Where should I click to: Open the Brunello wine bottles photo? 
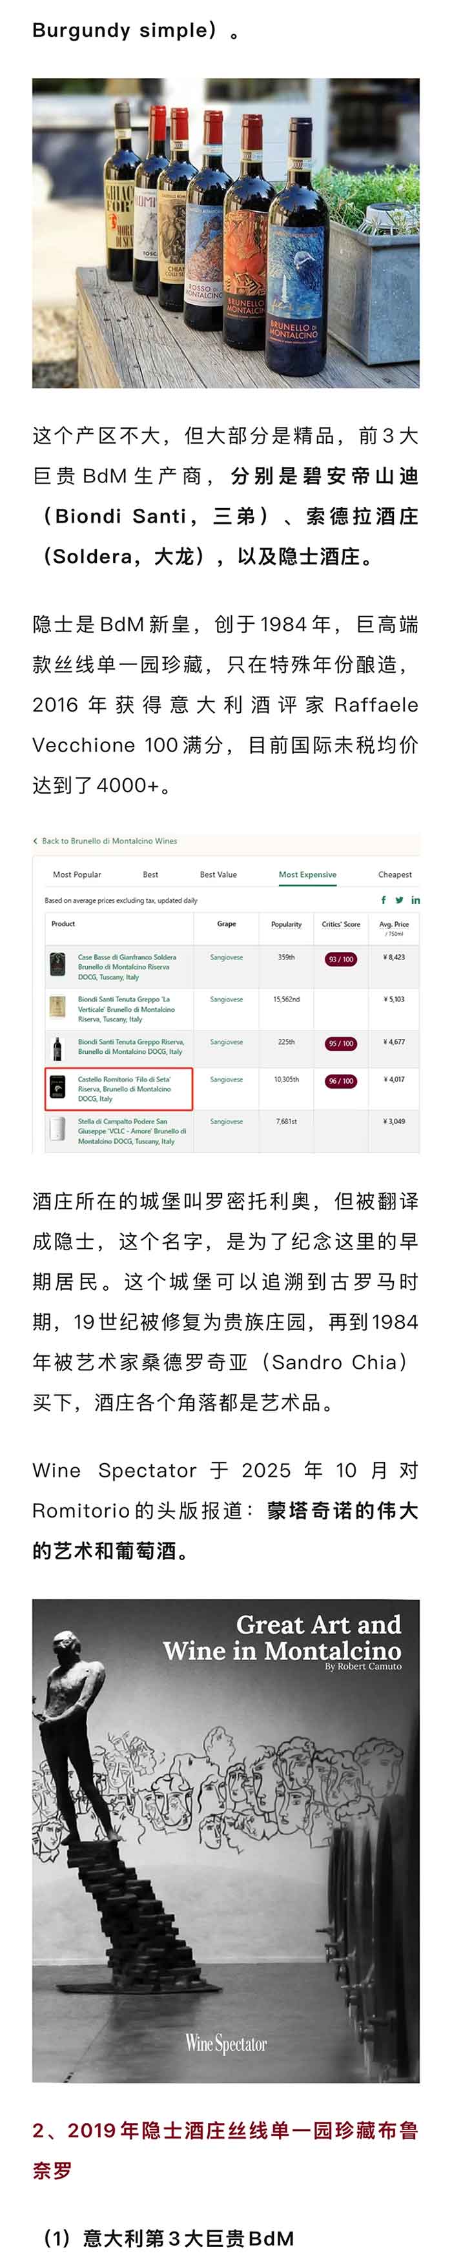[x=225, y=233]
